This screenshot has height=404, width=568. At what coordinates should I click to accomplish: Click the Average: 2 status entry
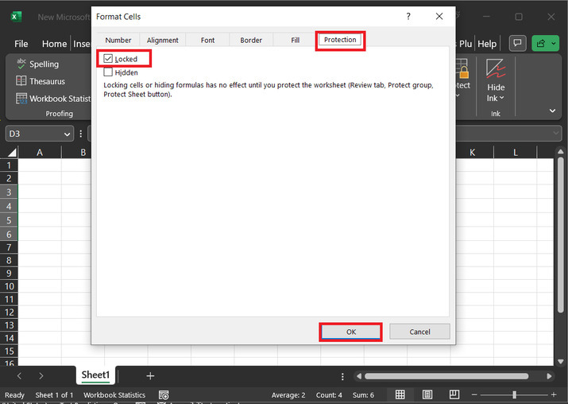[x=288, y=395]
